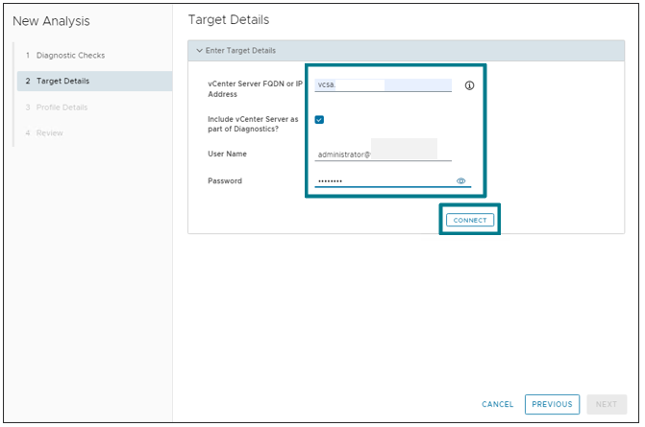Screen dimensions: 645x427
Task: Click into the User Name field
Action: point(383,154)
